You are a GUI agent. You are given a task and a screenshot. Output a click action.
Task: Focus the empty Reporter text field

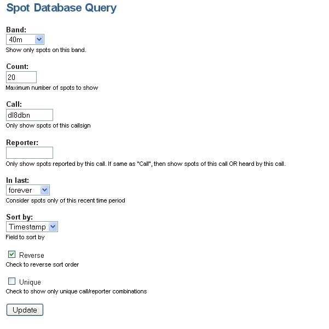[x=30, y=153]
